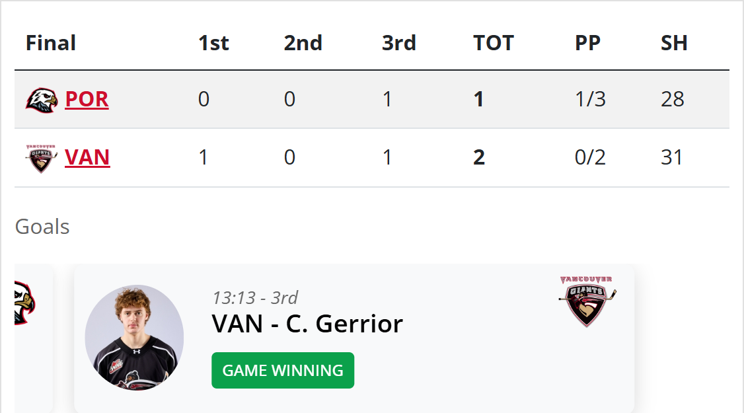744x413 pixels.
Task: Click the PP column header
Action: coord(587,43)
